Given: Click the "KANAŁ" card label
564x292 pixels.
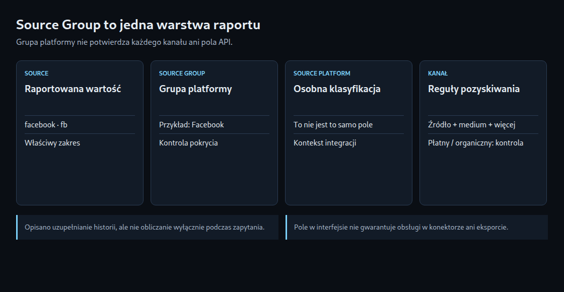Looking at the screenshot, I should tap(438, 74).
